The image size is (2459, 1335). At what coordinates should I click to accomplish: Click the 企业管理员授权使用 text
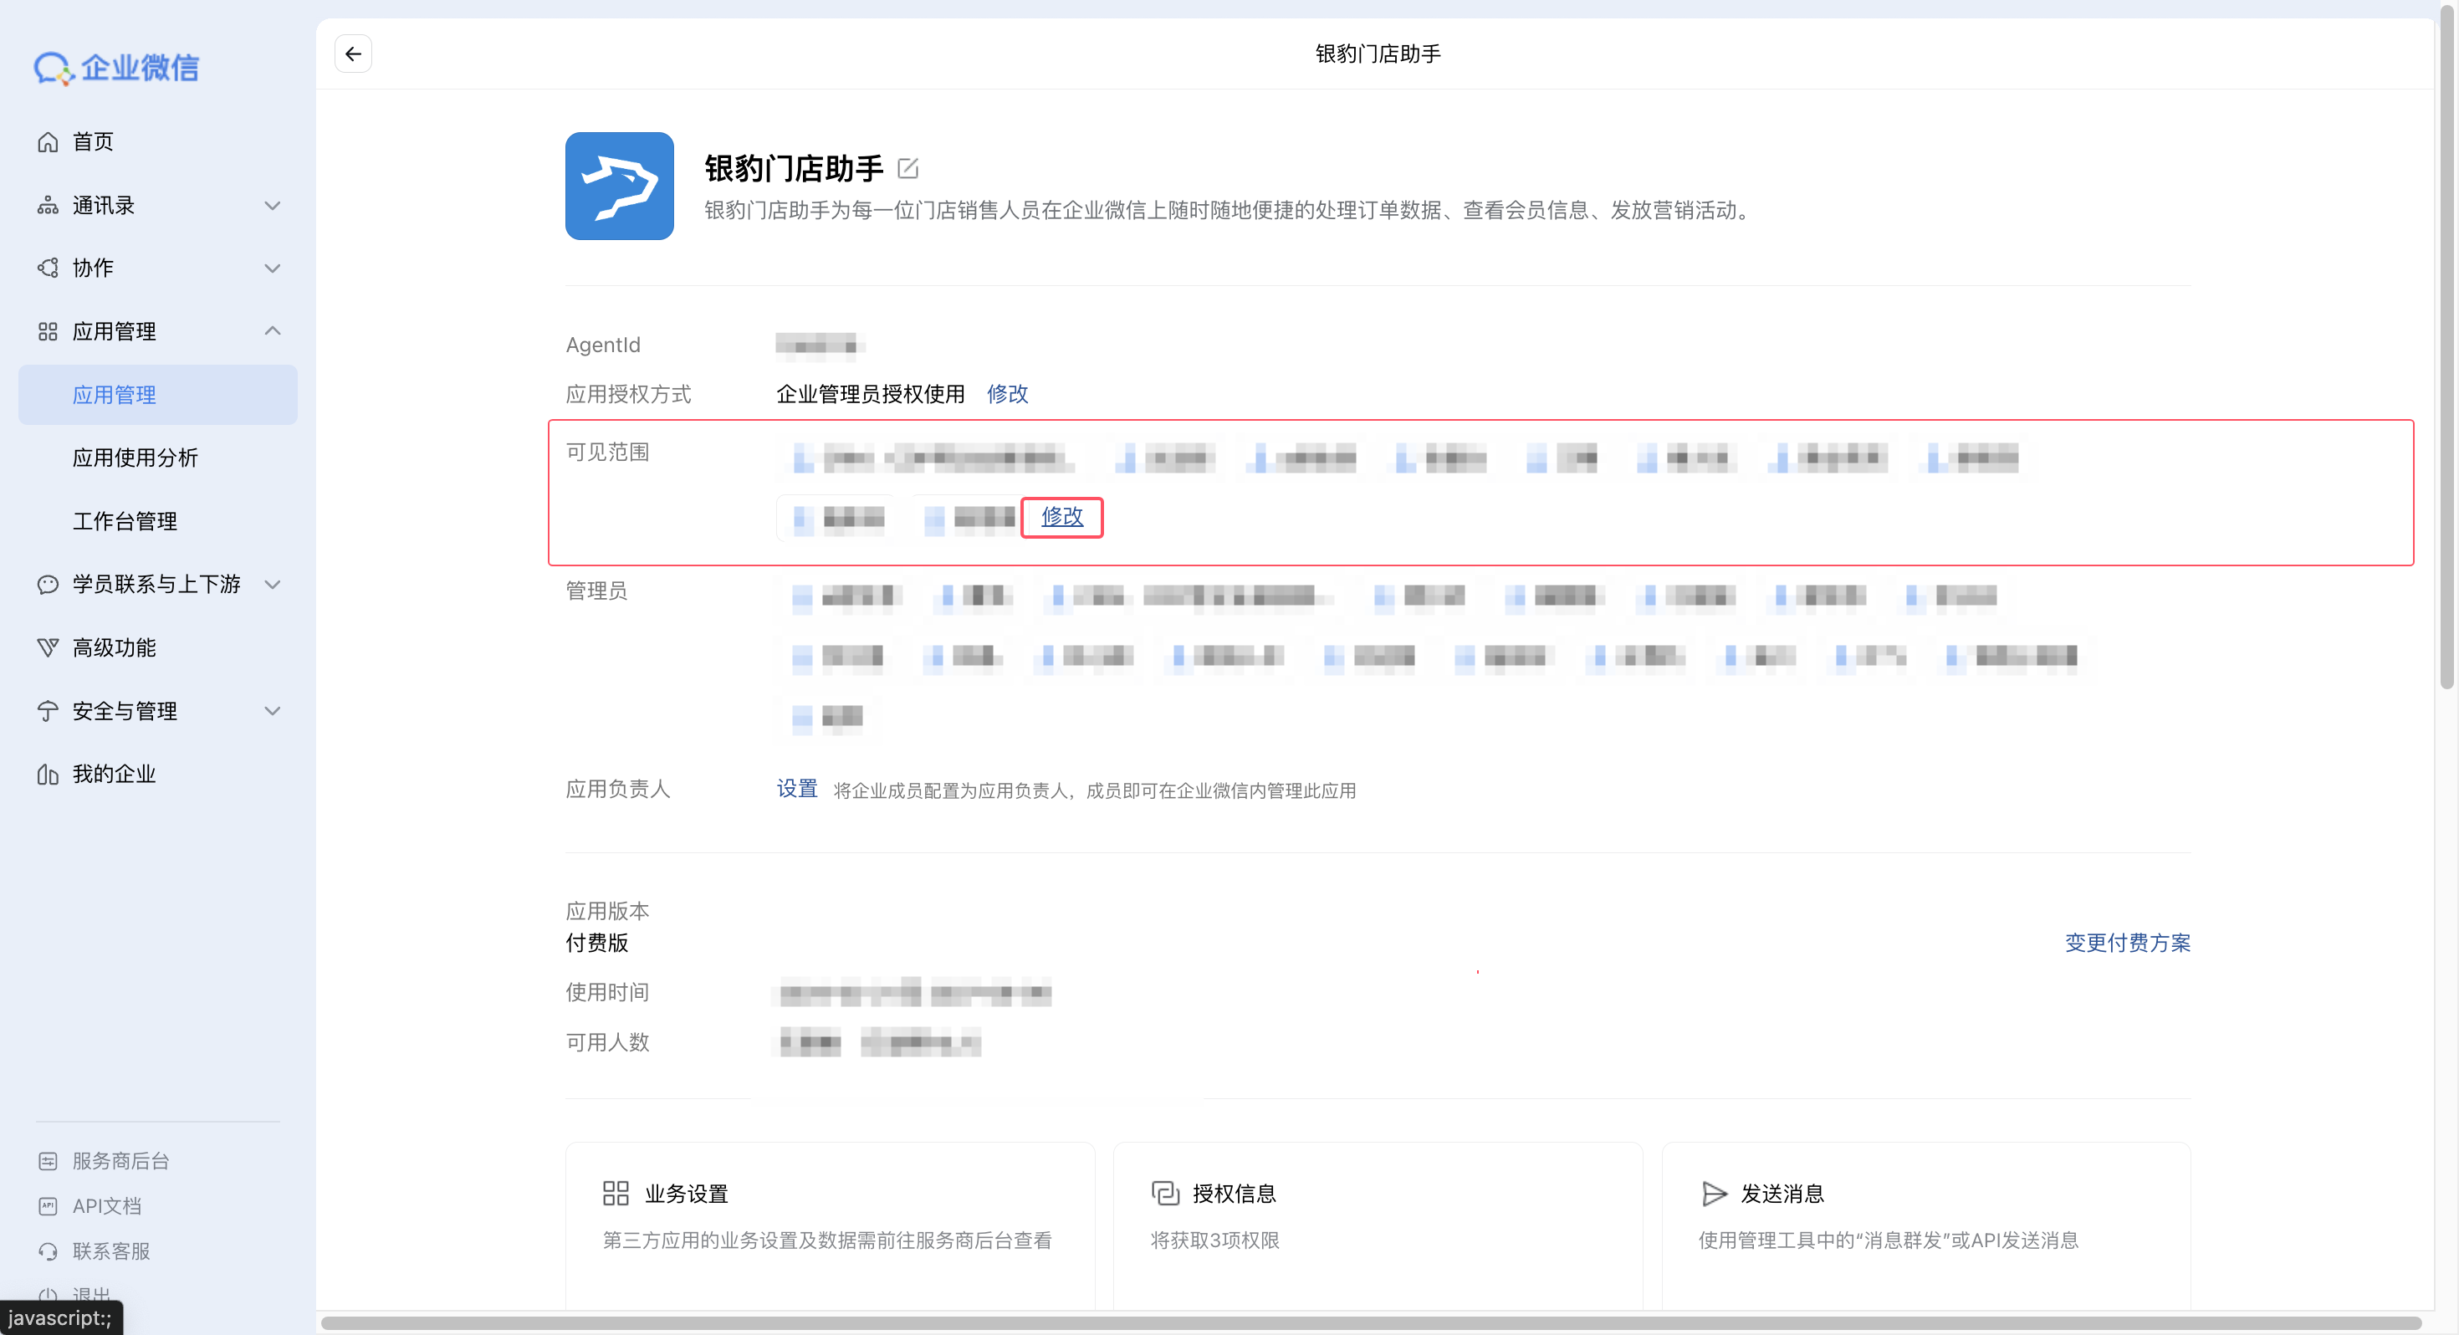(870, 394)
